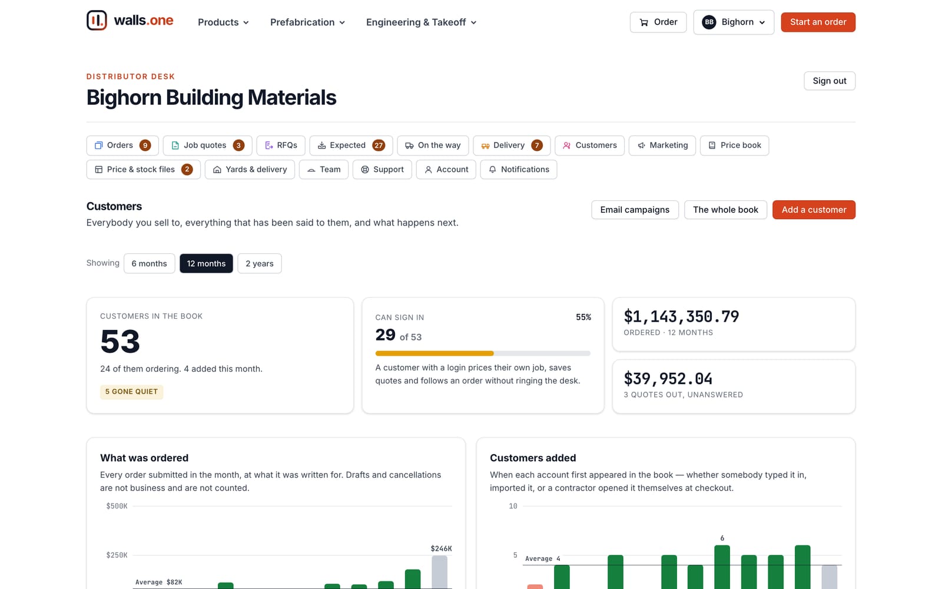Screen dimensions: 942x589
Task: Open the Expected tab showing 27
Action: [x=351, y=145]
